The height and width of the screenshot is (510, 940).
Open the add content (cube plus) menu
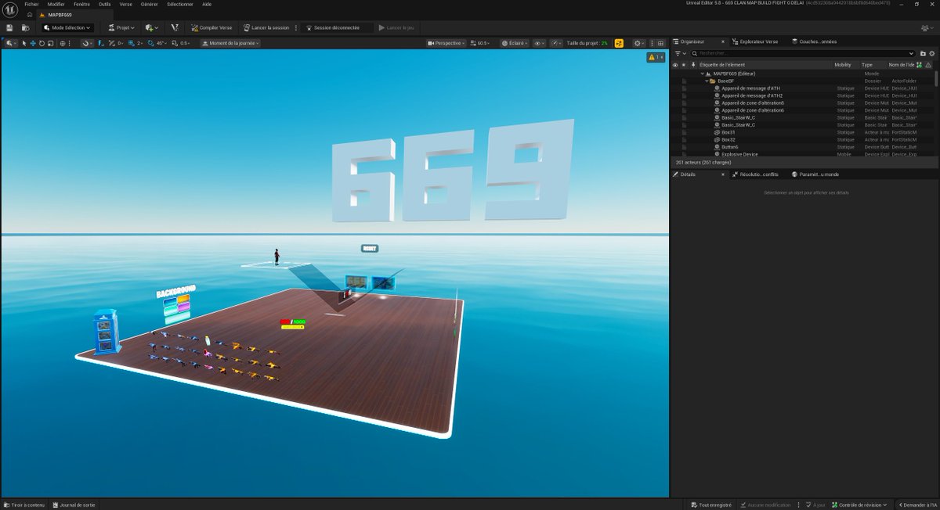point(151,27)
